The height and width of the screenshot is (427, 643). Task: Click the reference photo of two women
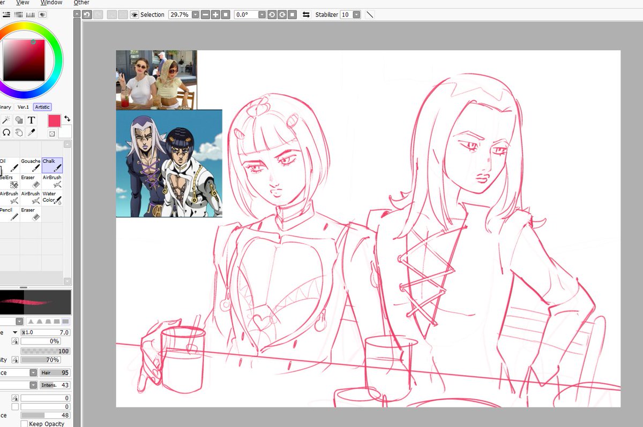pyautogui.click(x=156, y=80)
